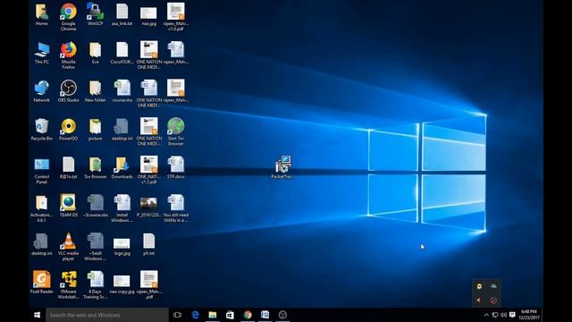Select the 'You still need WANs' document

coord(176,208)
